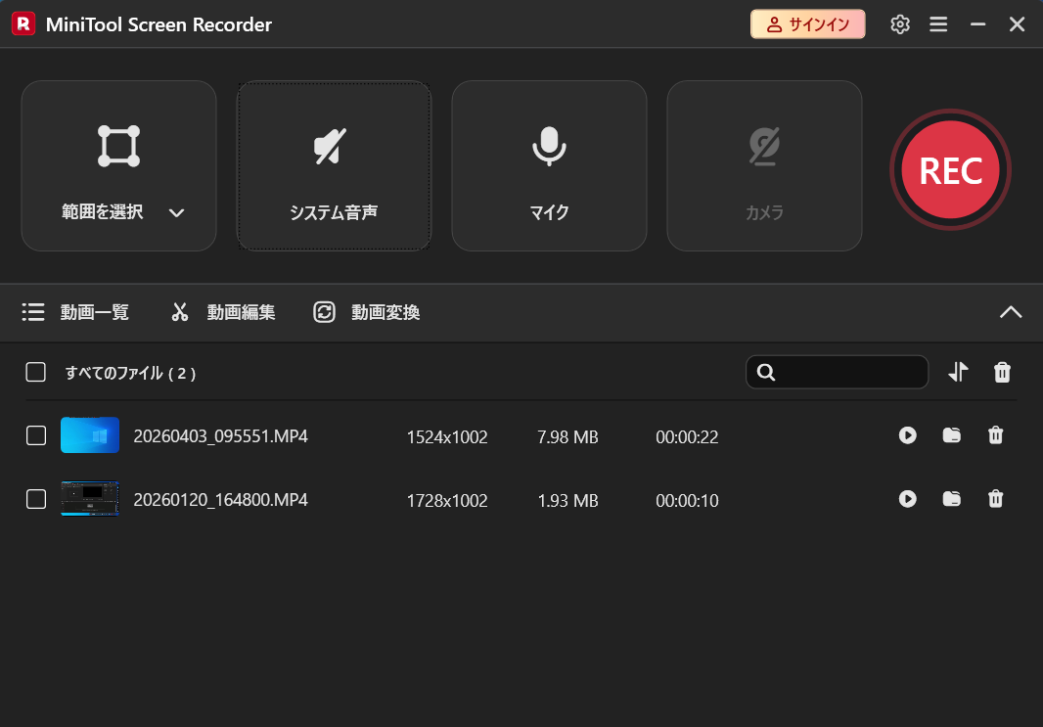Open folder location of 20260120_164800.MP4
Image resolution: width=1043 pixels, height=727 pixels.
(x=951, y=499)
